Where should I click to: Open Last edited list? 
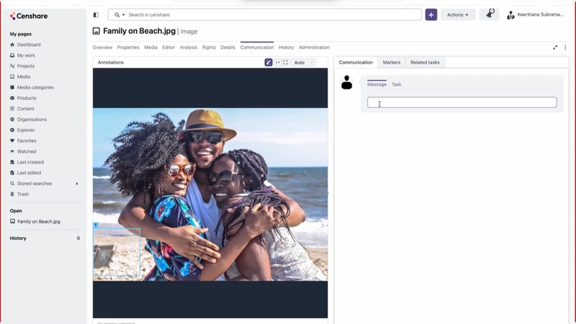pyautogui.click(x=28, y=172)
